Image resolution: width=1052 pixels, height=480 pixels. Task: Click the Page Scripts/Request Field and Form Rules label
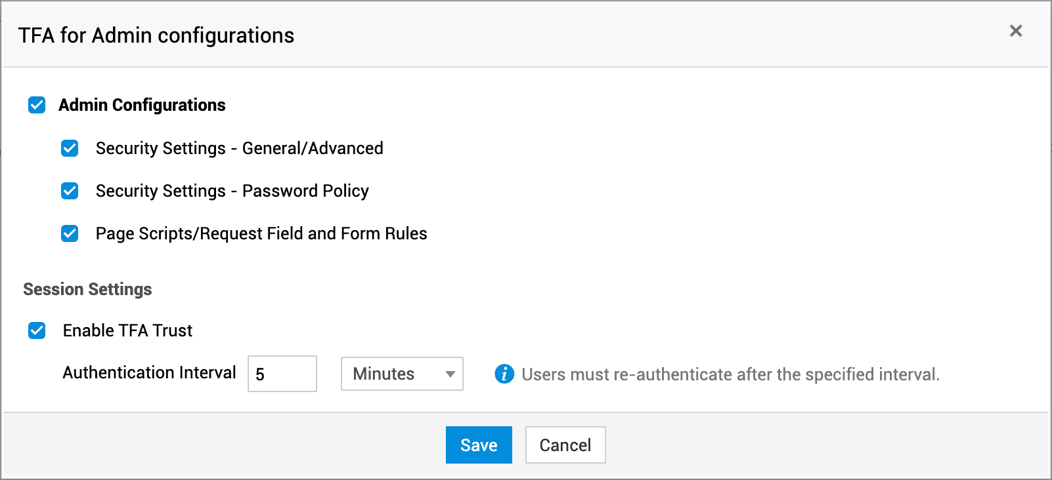click(261, 233)
